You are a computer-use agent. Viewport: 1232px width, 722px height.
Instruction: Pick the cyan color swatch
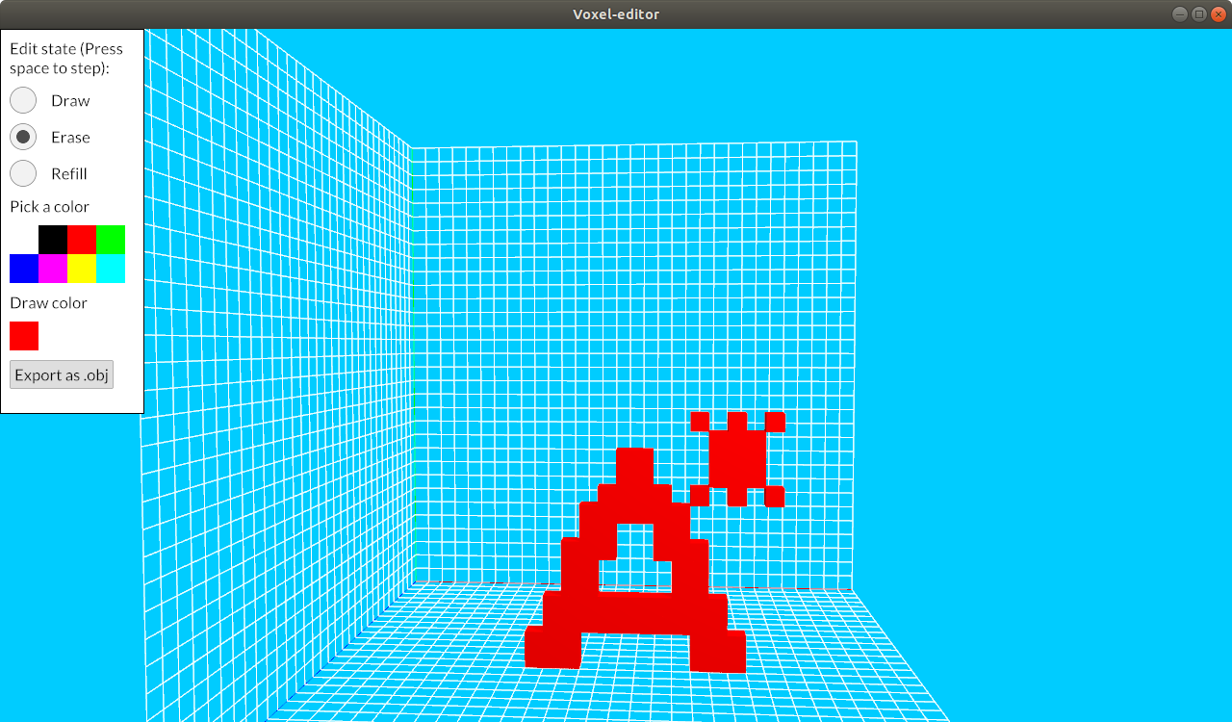pos(111,269)
